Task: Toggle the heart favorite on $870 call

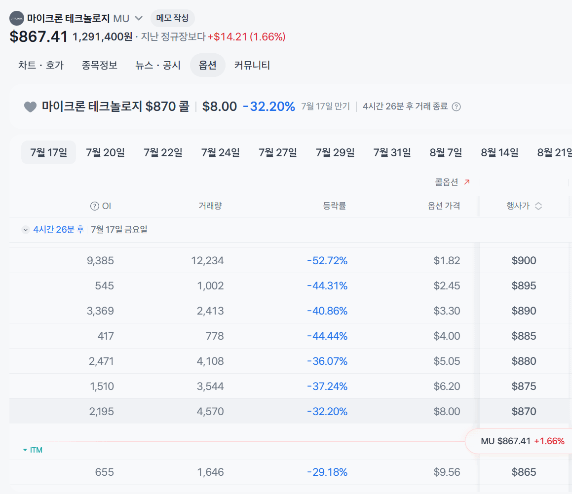Action: pos(30,107)
